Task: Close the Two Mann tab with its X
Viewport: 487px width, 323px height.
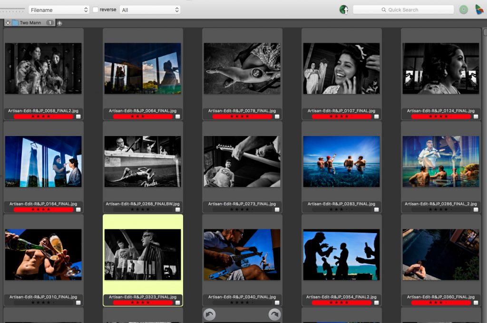Action: tap(8, 23)
